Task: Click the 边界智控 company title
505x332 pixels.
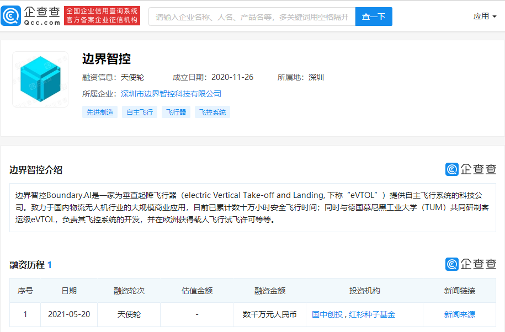Action: (x=106, y=59)
